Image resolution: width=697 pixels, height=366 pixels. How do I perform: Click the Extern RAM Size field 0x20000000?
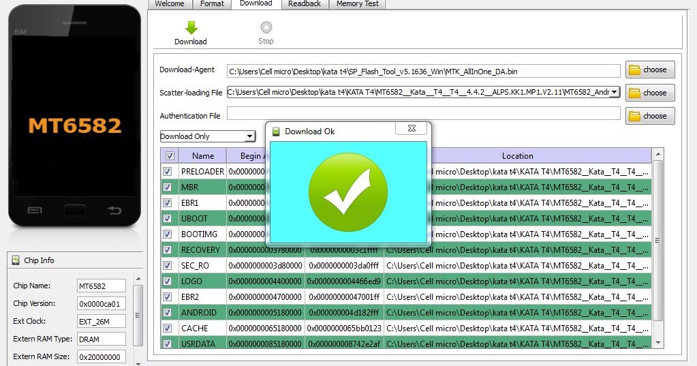102,356
